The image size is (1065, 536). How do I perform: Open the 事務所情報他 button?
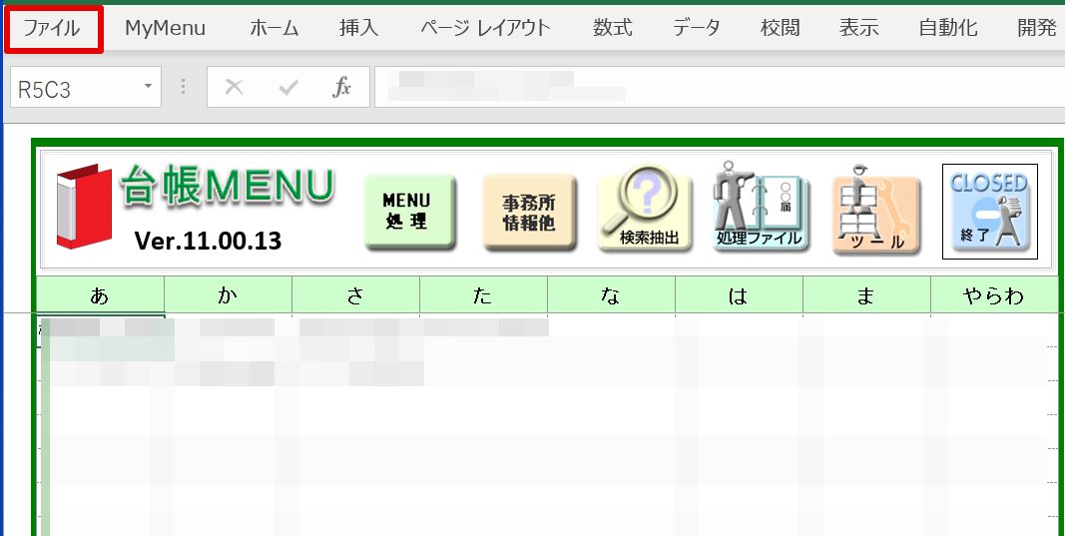(529, 213)
